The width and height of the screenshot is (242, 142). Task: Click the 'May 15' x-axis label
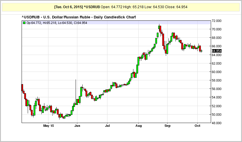point(48,126)
